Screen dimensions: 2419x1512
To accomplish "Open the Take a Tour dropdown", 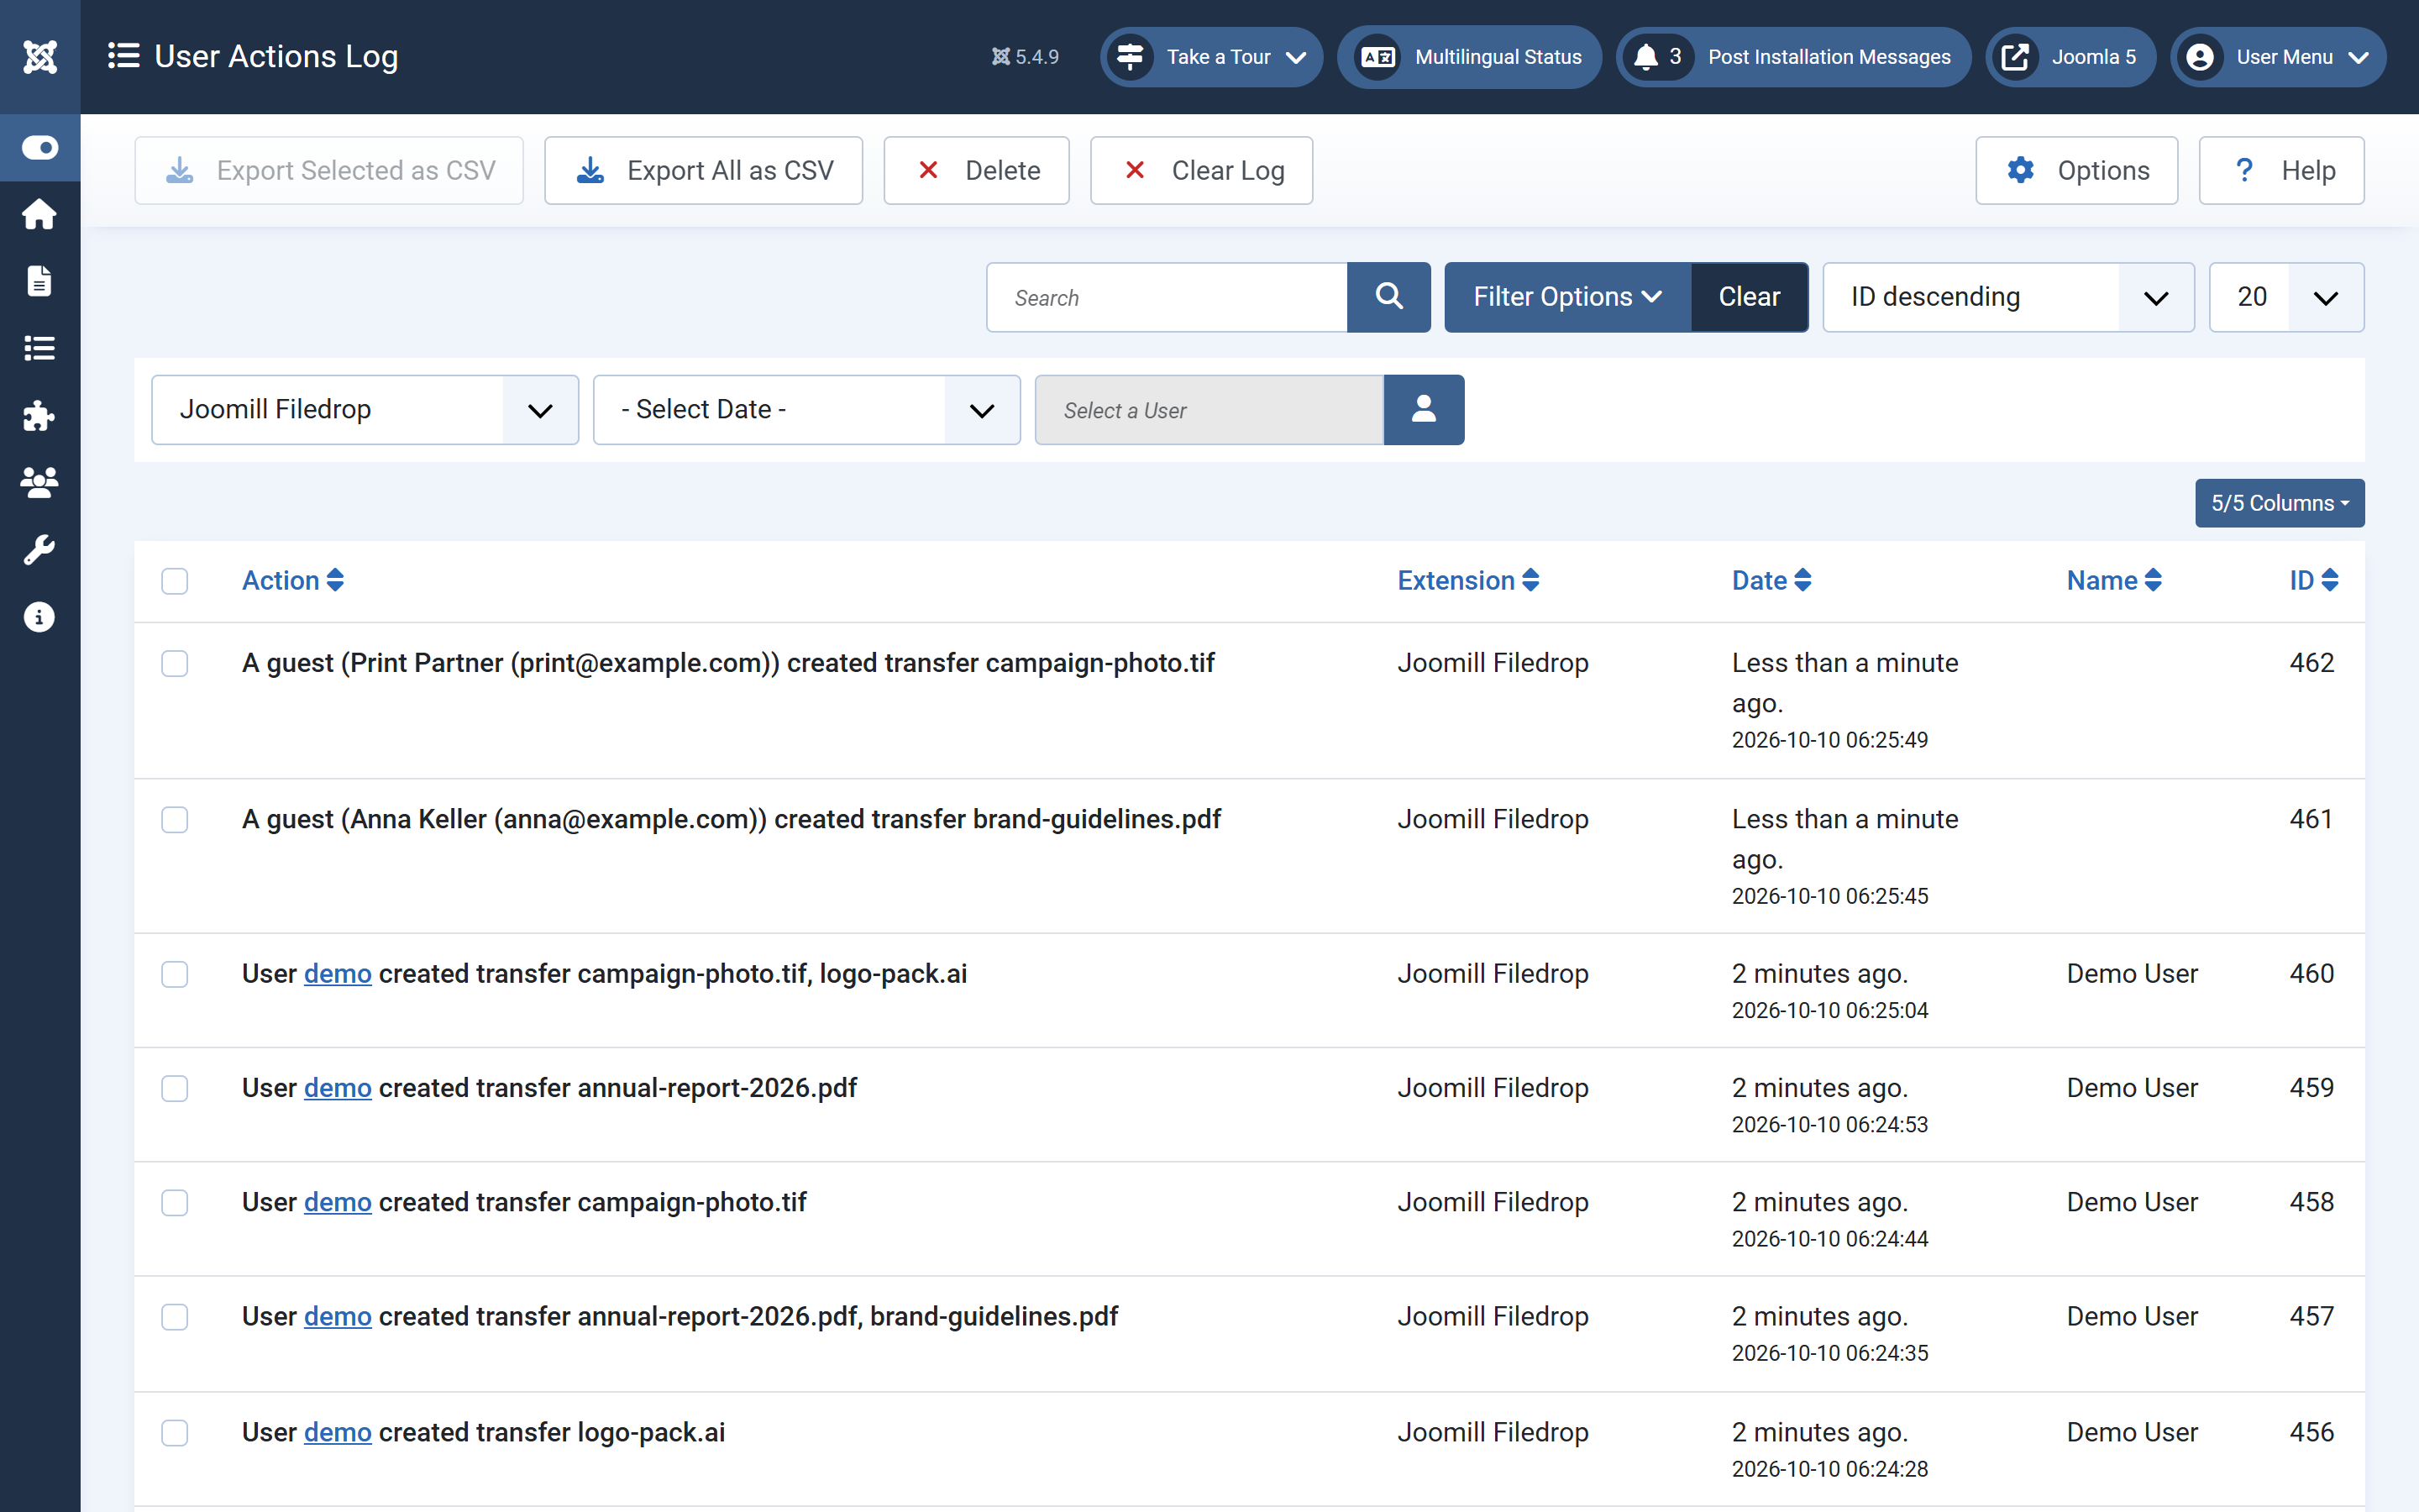I will click(x=1211, y=57).
